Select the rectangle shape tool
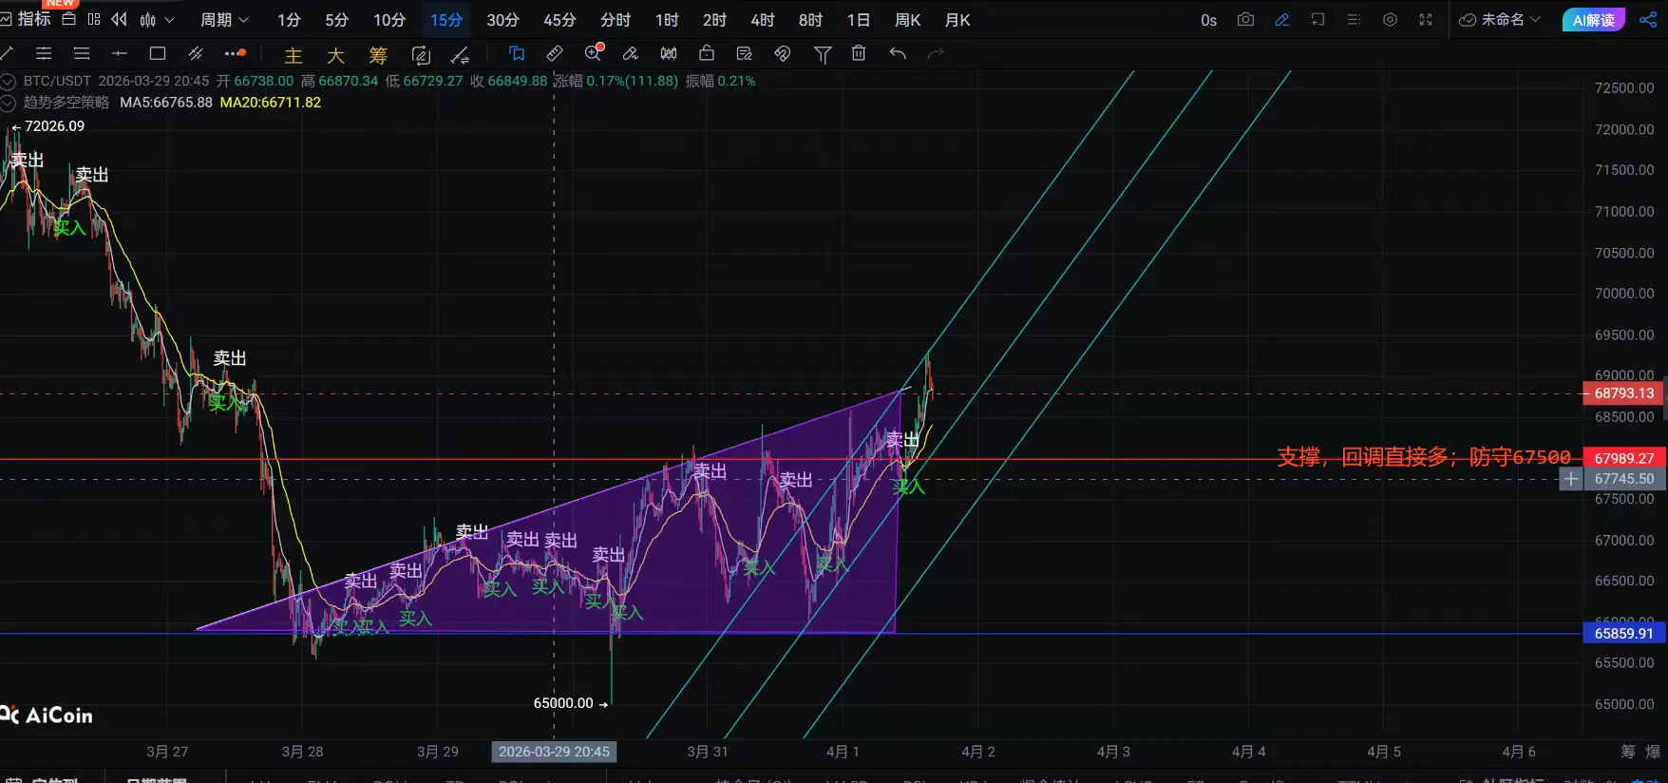 [158, 53]
